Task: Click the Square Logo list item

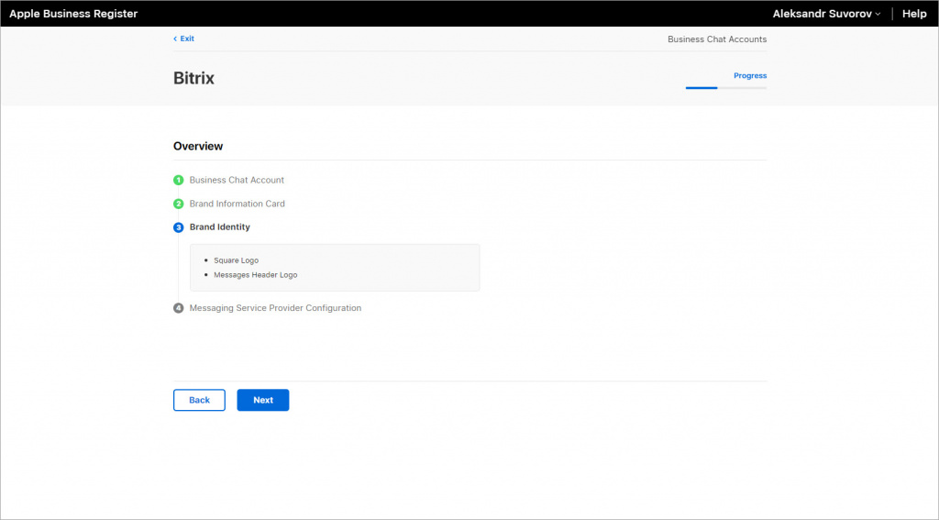Action: (x=236, y=260)
